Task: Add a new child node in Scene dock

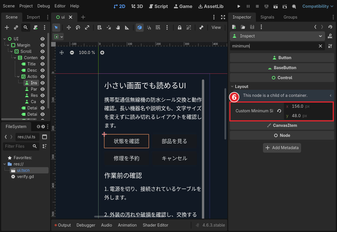Action: (7, 27)
